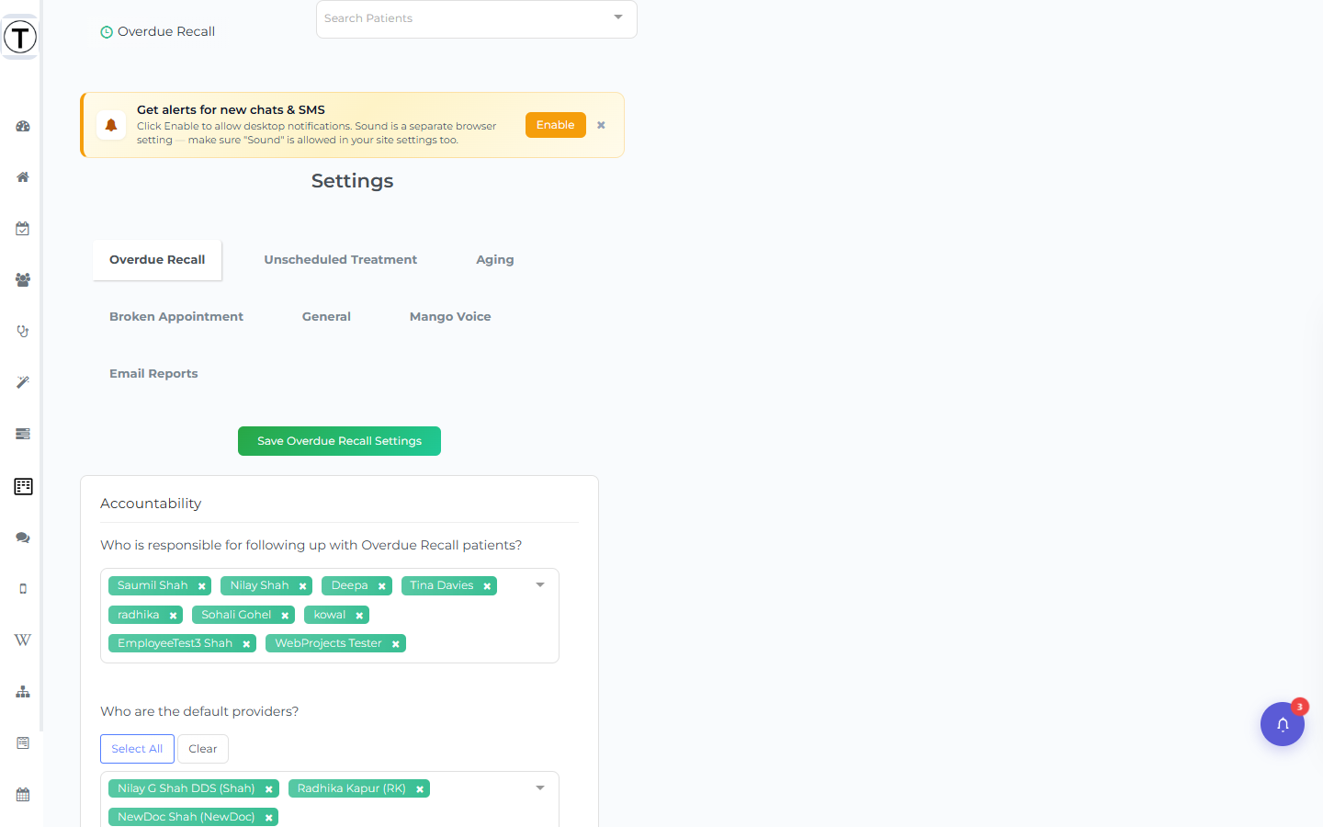Enable desktop notifications for chats

(556, 125)
